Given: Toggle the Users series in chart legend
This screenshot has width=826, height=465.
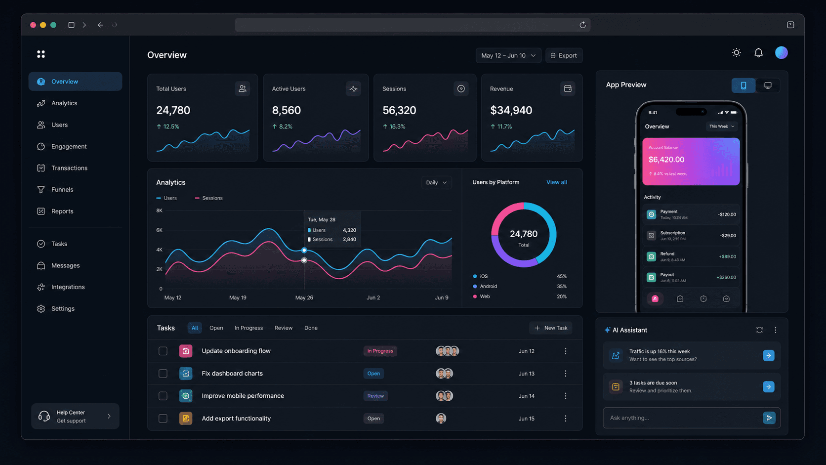Looking at the screenshot, I should [x=166, y=198].
